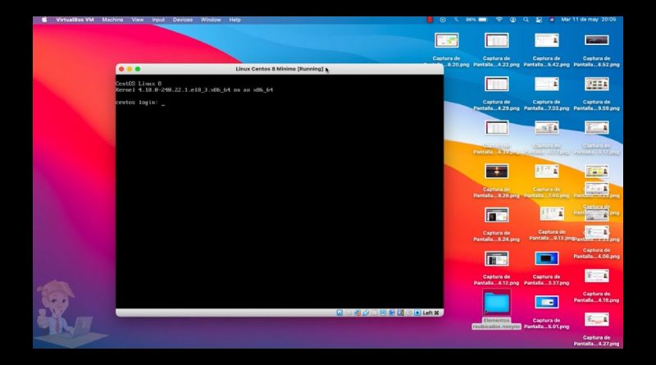Open the Devices menu
The height and width of the screenshot is (365, 656).
pos(182,20)
